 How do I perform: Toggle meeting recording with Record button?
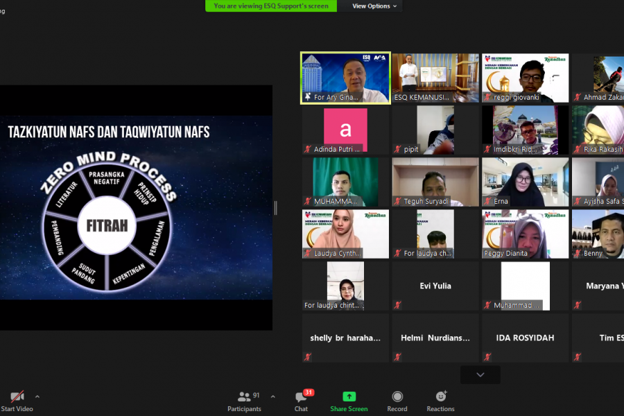[x=397, y=401]
